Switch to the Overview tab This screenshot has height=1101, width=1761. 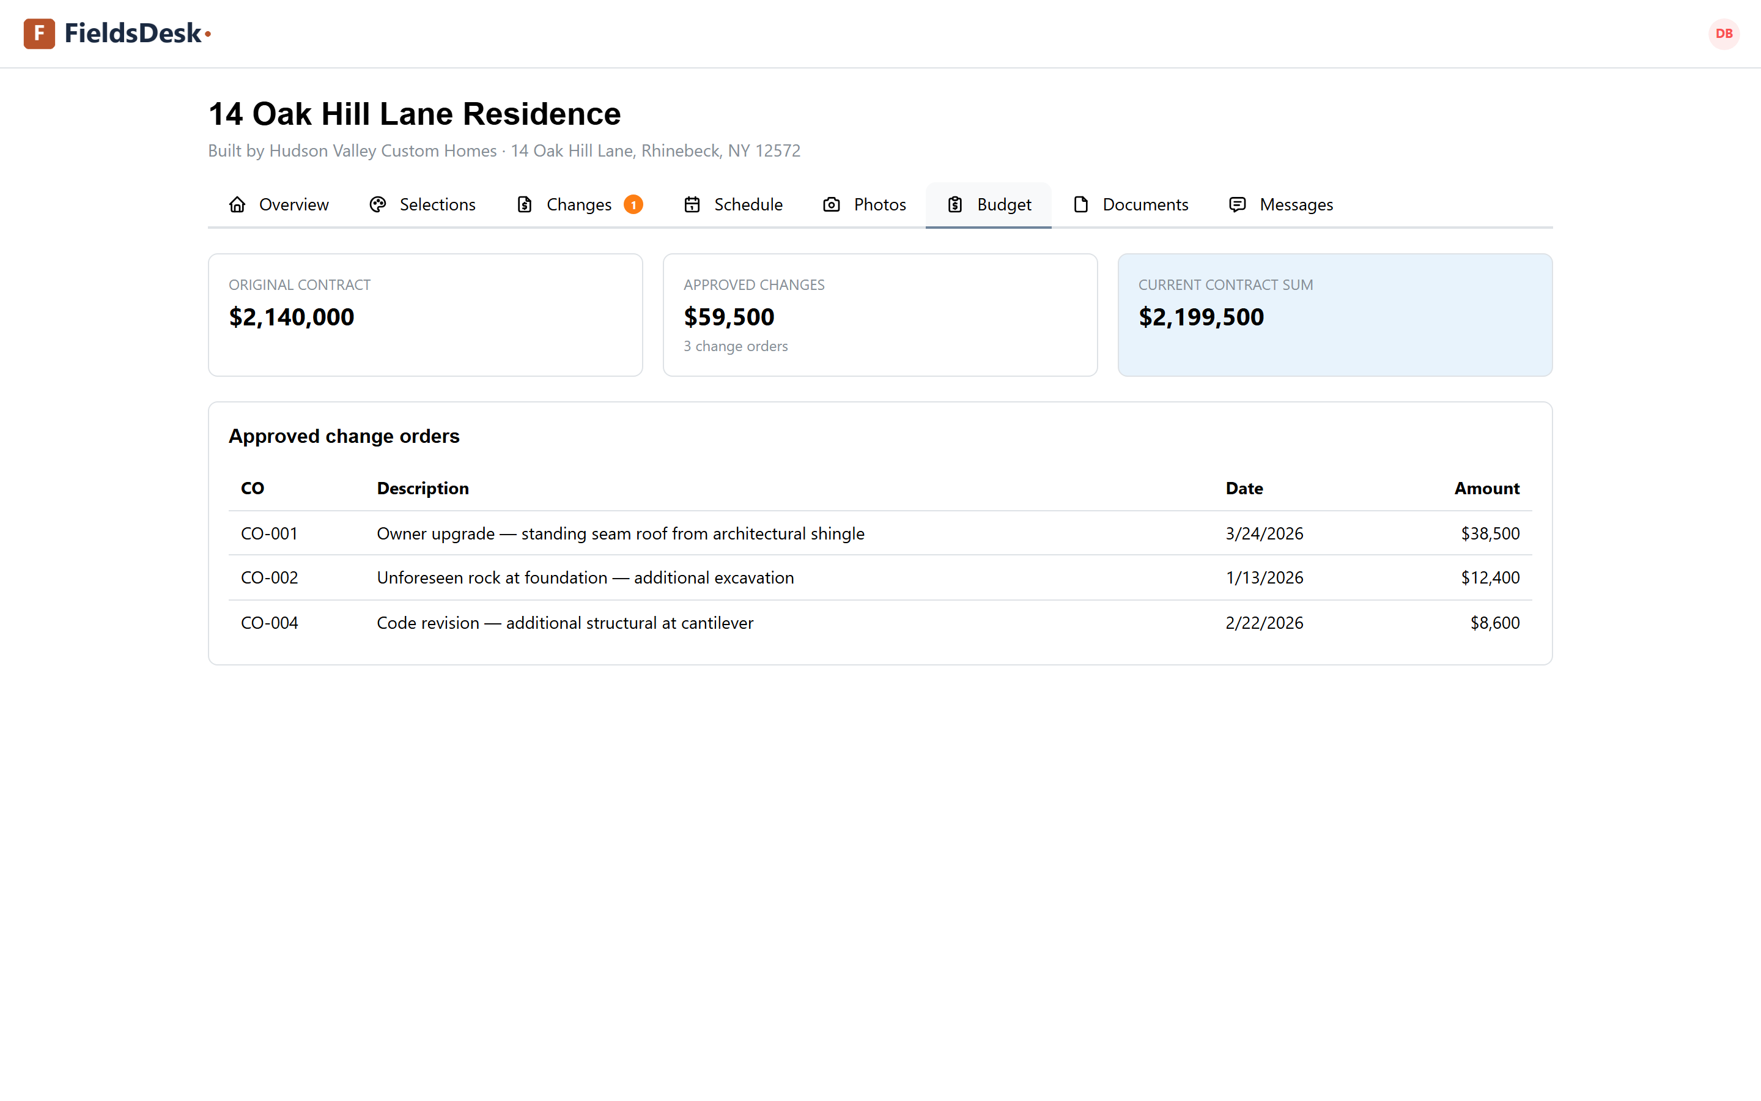click(x=279, y=205)
